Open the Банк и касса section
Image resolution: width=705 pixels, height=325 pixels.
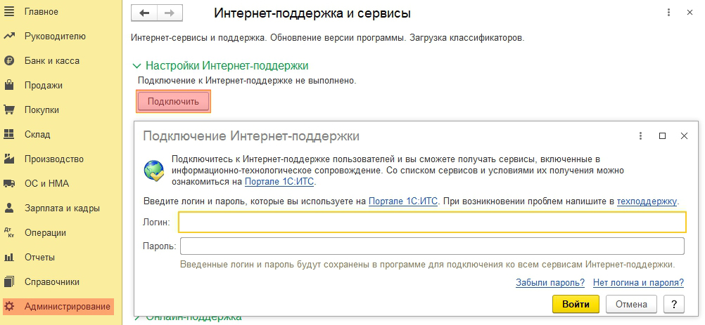click(51, 61)
